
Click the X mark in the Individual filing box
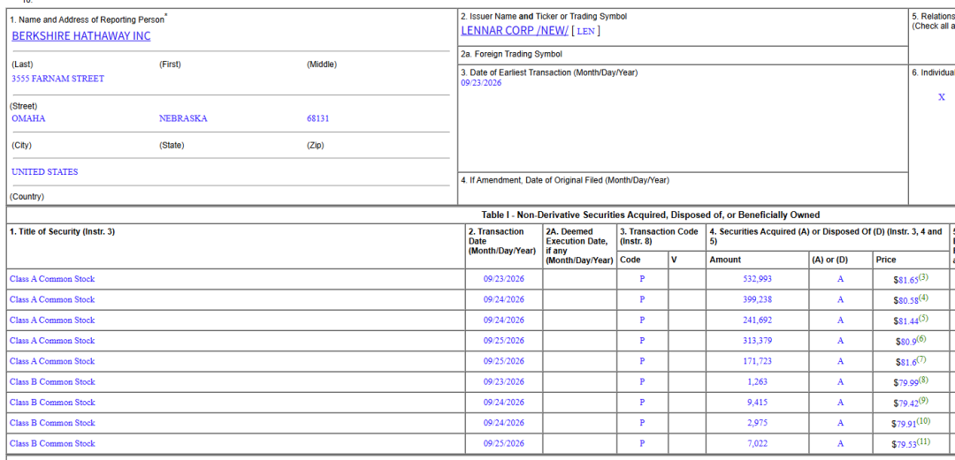coord(942,97)
